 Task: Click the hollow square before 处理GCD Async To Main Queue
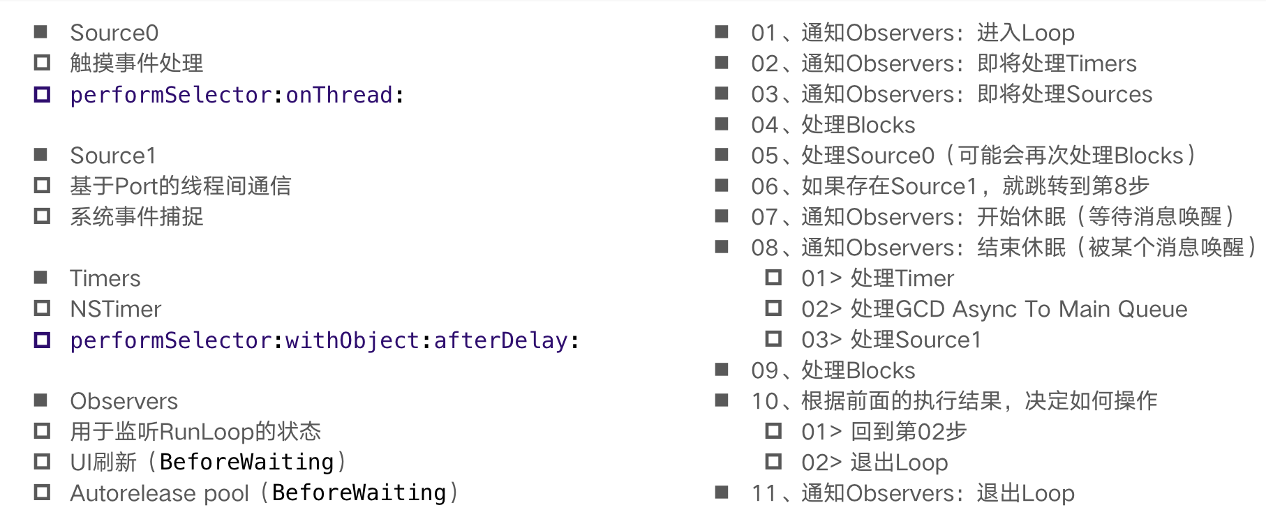pyautogui.click(x=773, y=308)
